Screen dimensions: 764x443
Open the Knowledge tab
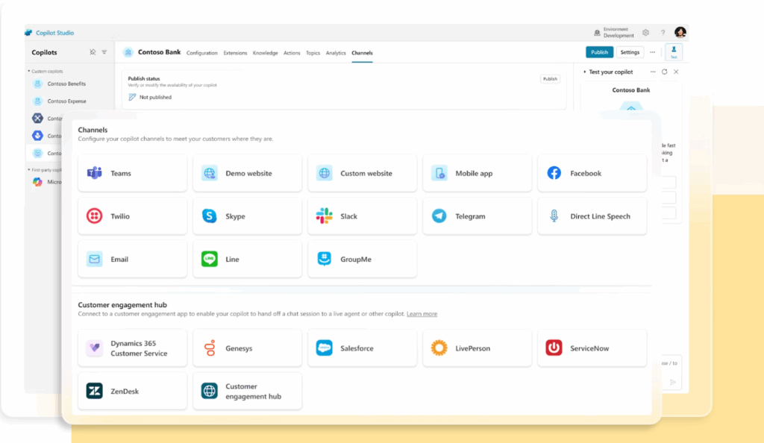265,53
